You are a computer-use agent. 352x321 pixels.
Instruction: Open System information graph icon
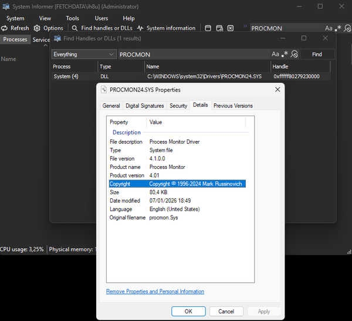(140, 28)
